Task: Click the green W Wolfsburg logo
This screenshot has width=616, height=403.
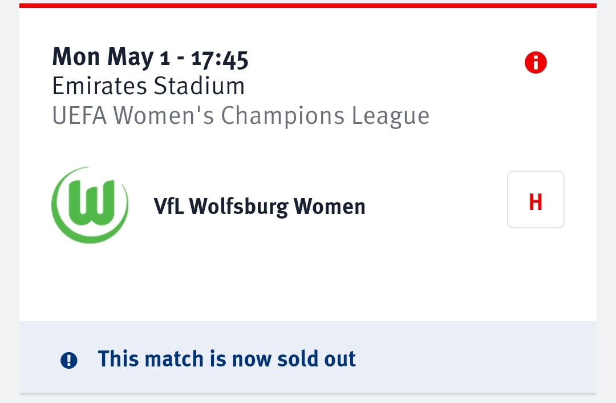Action: pos(90,205)
